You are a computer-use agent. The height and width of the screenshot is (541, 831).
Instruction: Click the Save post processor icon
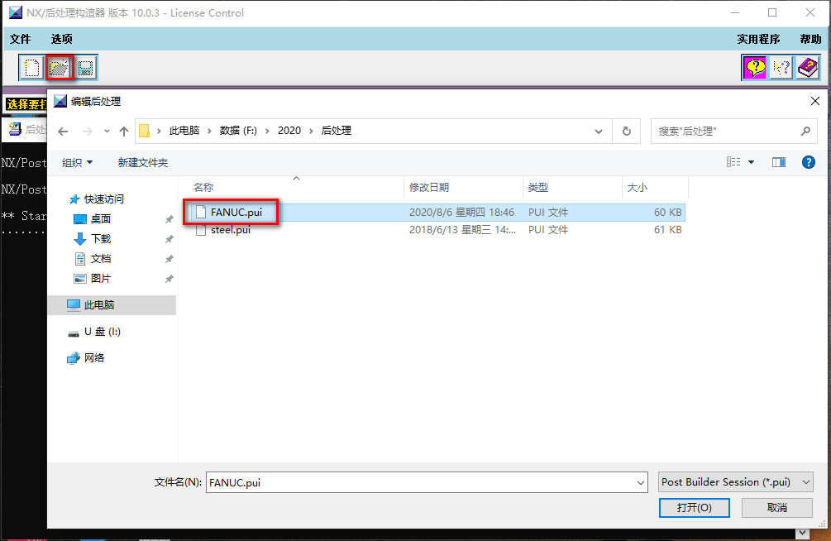tap(85, 68)
